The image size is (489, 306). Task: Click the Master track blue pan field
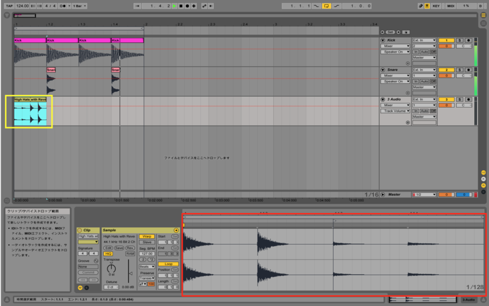click(464, 195)
